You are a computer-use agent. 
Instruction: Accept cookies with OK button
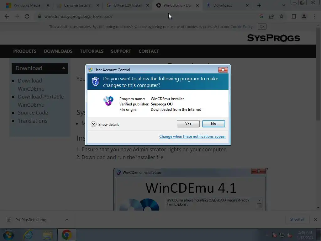[262, 27]
